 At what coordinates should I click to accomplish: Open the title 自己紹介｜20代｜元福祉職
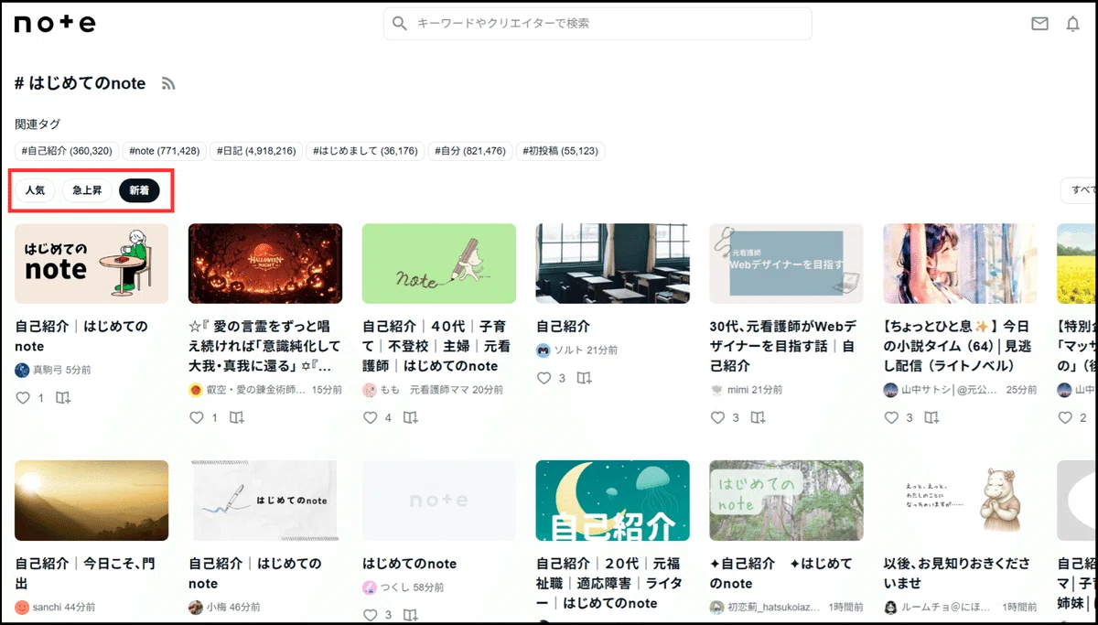[609, 583]
